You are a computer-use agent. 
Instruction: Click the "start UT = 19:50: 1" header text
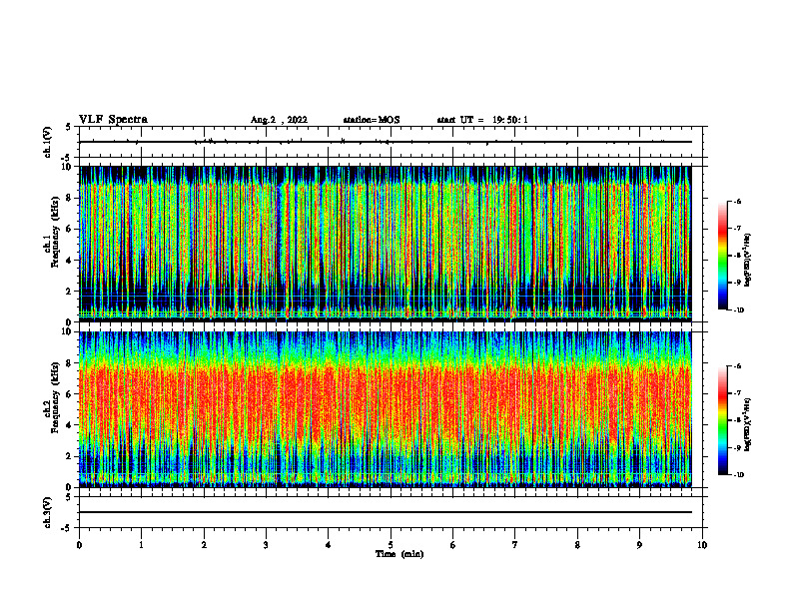coord(482,120)
